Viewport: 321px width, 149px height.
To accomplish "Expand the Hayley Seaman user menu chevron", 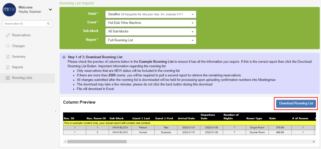I will click(50, 10).
